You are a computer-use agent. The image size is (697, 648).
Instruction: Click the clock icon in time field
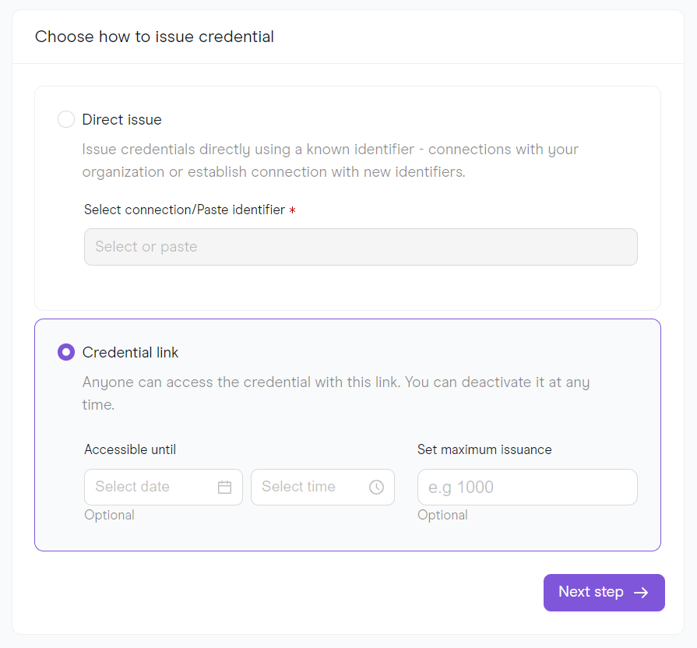tap(376, 487)
